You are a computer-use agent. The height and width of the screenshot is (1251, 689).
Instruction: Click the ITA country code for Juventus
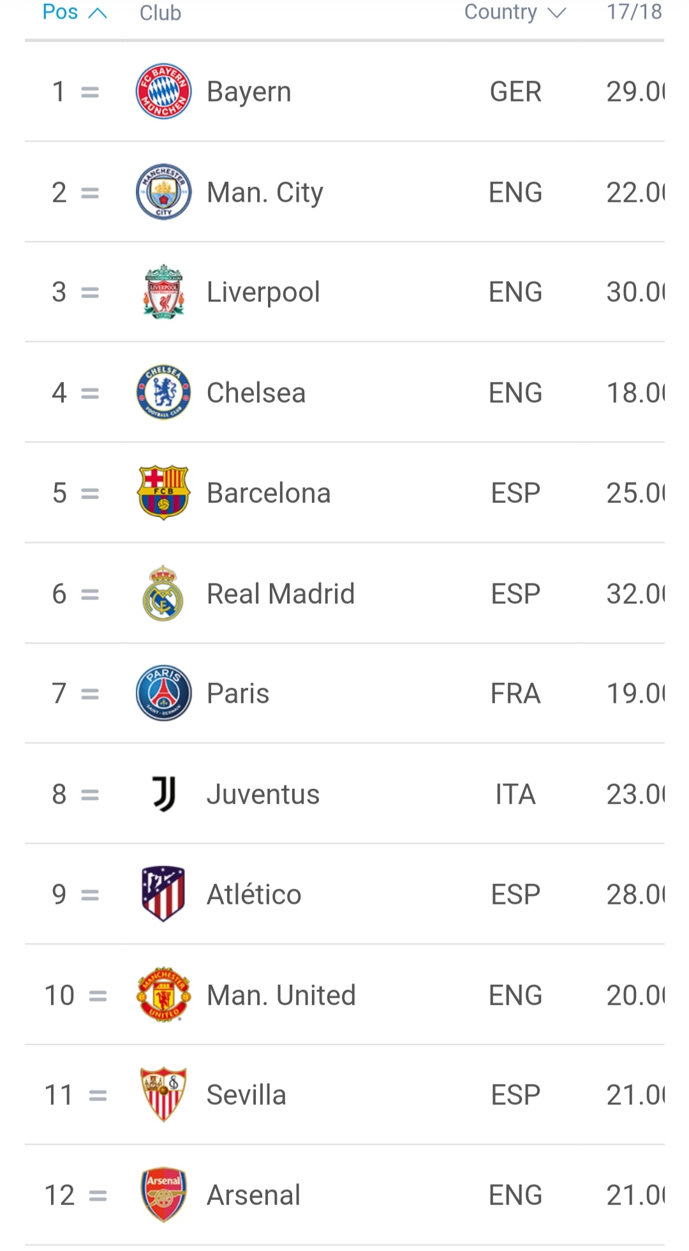click(515, 794)
